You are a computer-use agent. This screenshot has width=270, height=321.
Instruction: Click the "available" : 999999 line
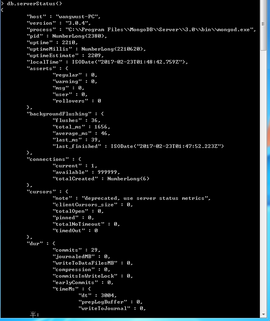(x=86, y=172)
